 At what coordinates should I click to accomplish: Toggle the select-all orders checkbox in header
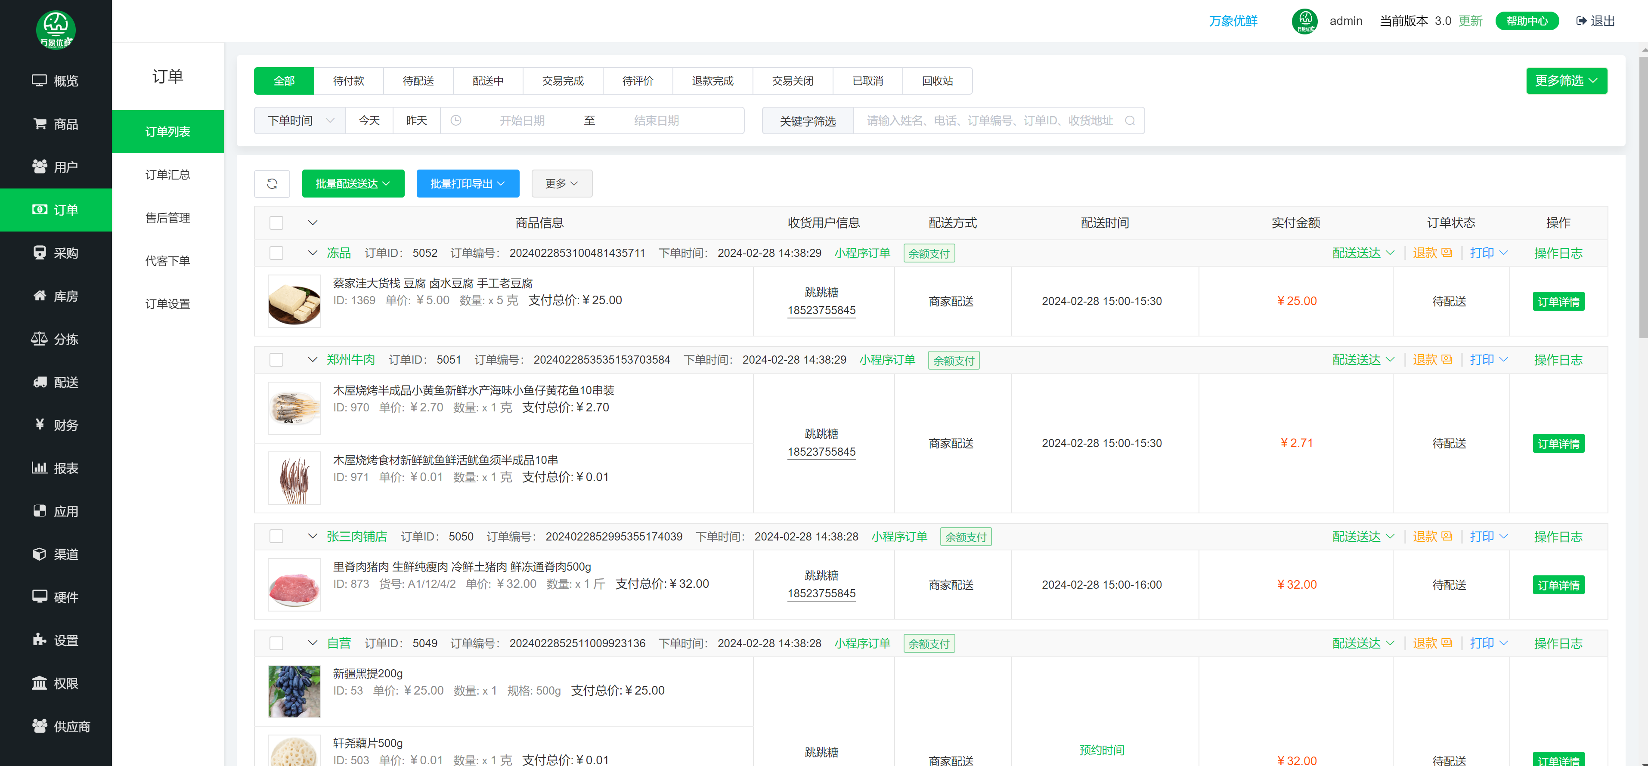click(x=276, y=222)
